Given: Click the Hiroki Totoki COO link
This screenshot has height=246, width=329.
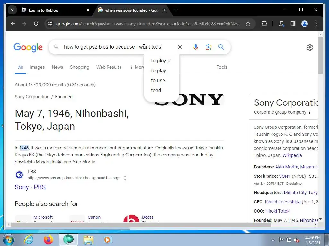Looking at the screenshot, I should tap(278, 211).
